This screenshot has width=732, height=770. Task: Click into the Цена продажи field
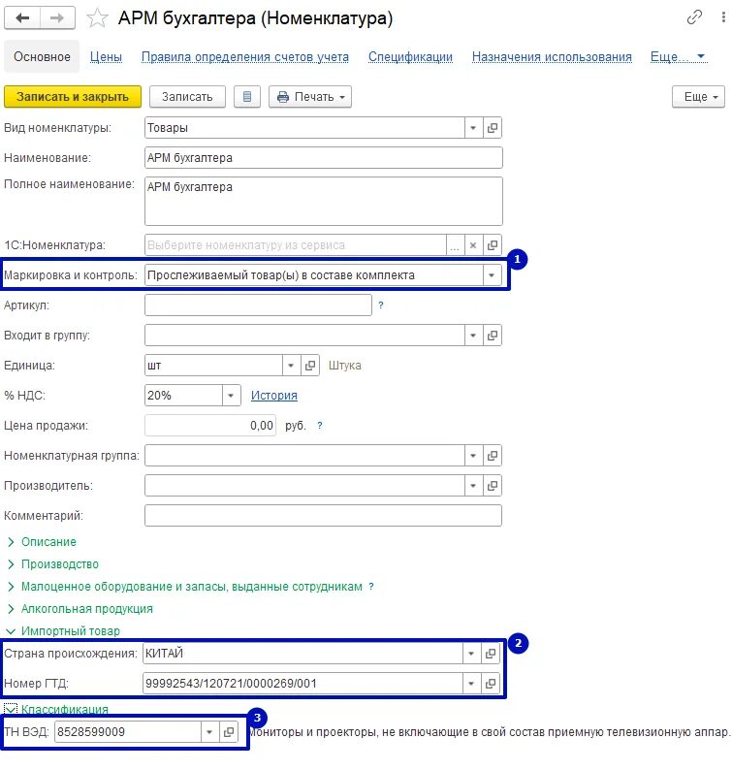click(x=210, y=426)
